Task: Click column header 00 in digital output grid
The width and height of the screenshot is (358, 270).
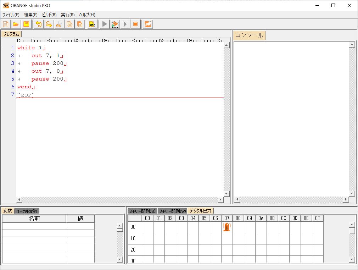Action: click(x=147, y=218)
